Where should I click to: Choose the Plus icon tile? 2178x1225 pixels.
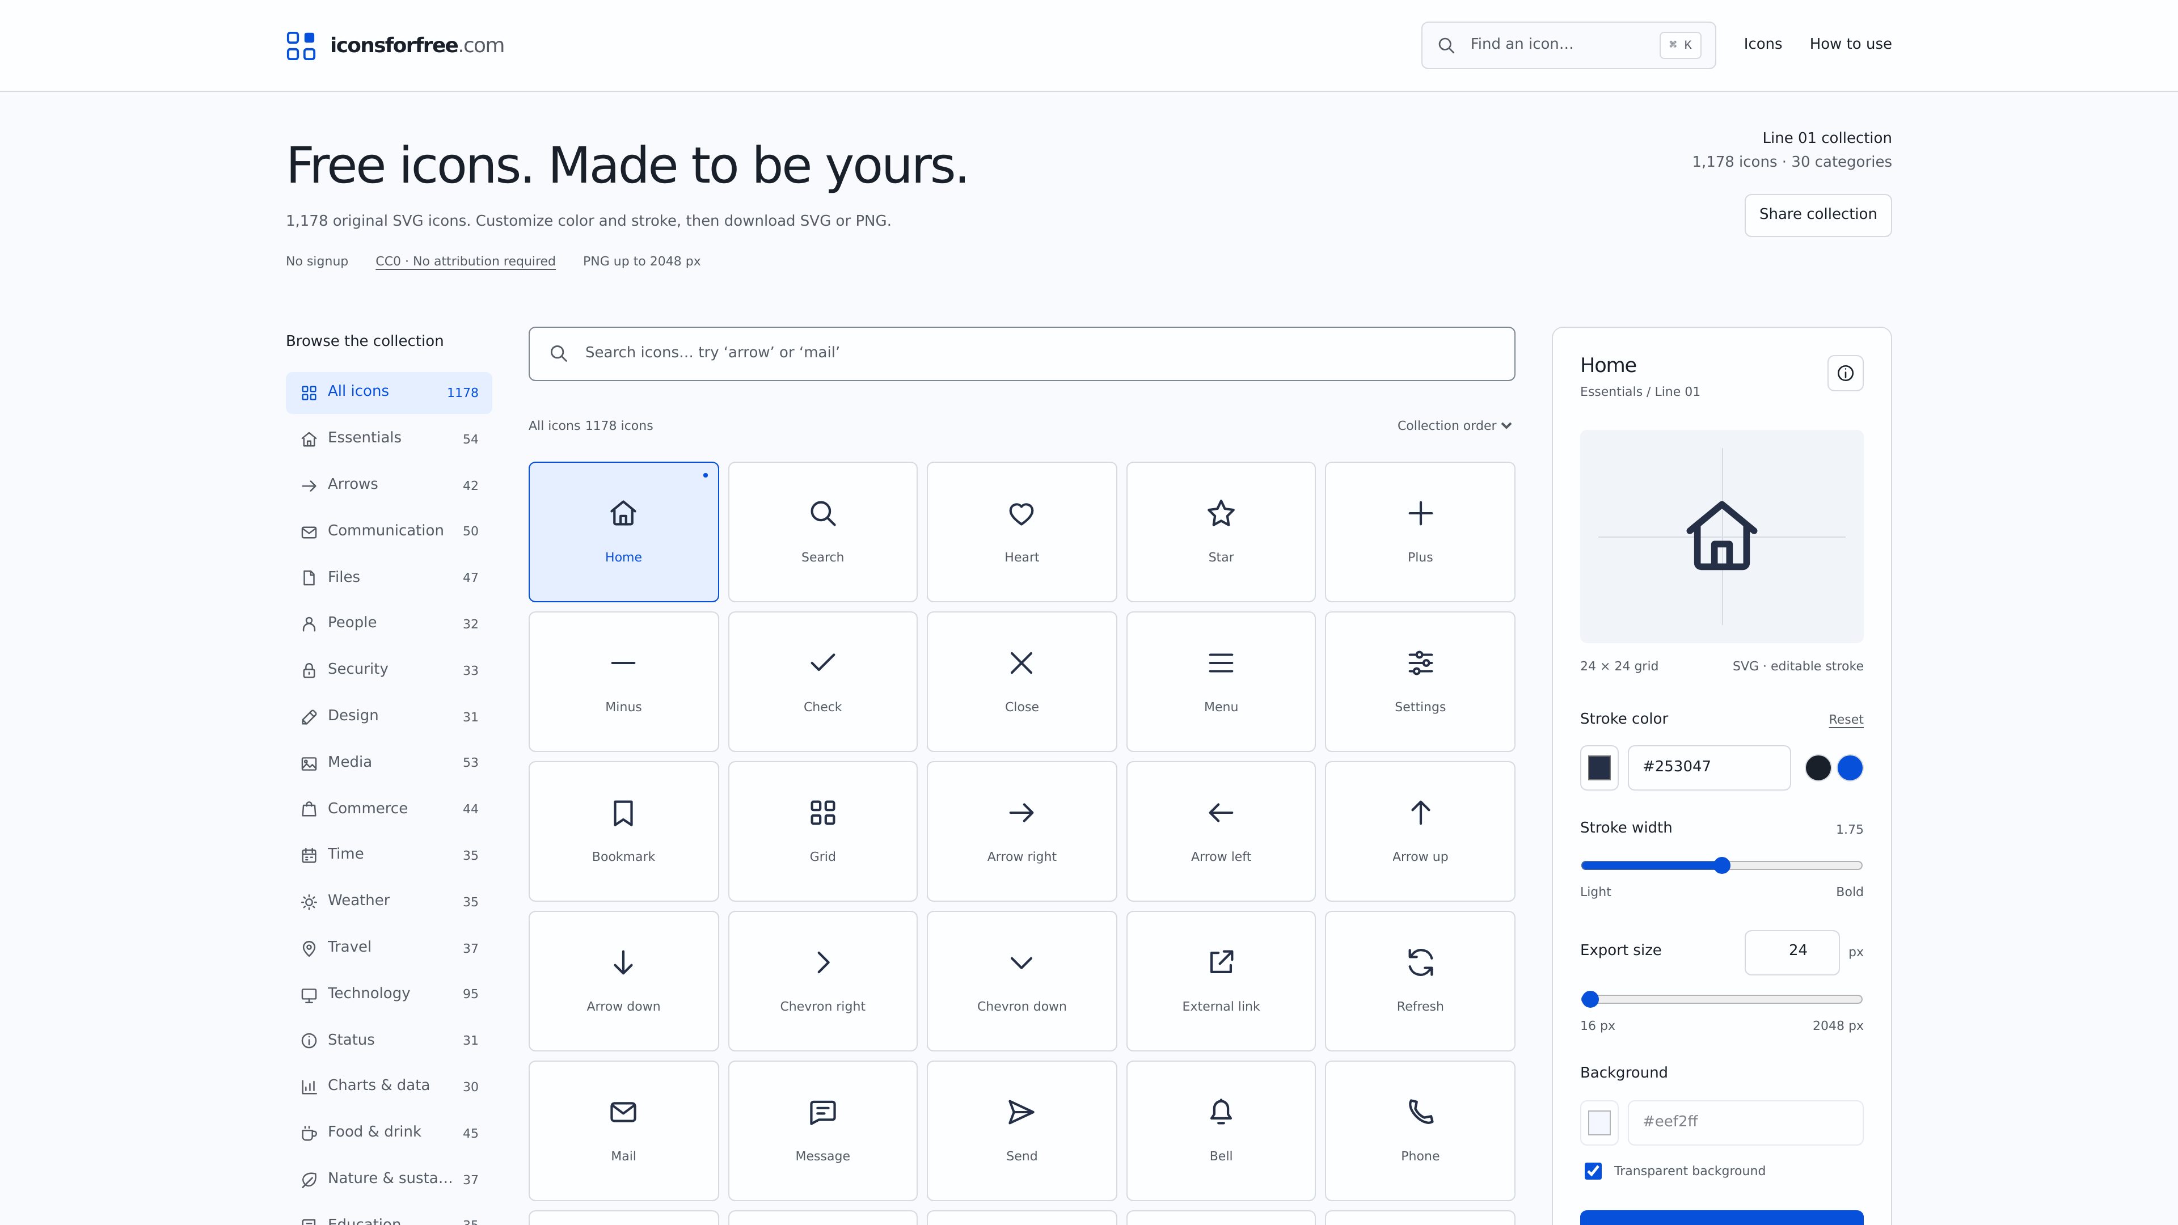[x=1420, y=532]
